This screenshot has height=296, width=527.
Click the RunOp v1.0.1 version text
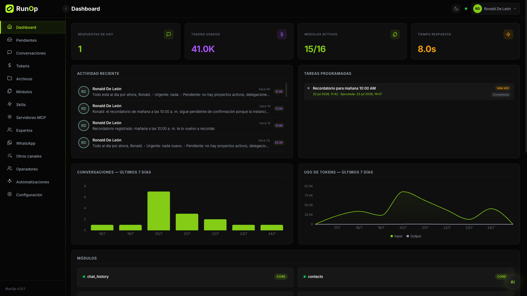15,289
